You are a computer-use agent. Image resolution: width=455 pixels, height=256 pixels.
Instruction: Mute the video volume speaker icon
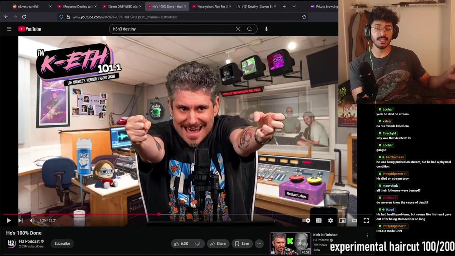click(x=32, y=220)
